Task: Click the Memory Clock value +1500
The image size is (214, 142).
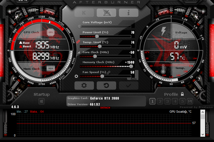Action: [x=130, y=62]
